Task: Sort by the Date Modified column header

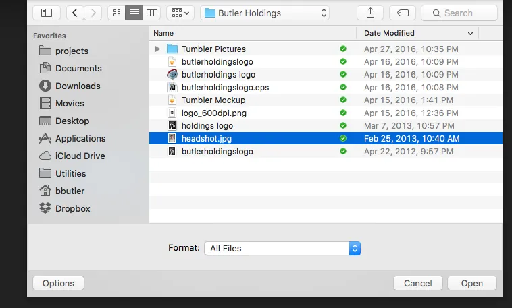Action: click(x=417, y=33)
